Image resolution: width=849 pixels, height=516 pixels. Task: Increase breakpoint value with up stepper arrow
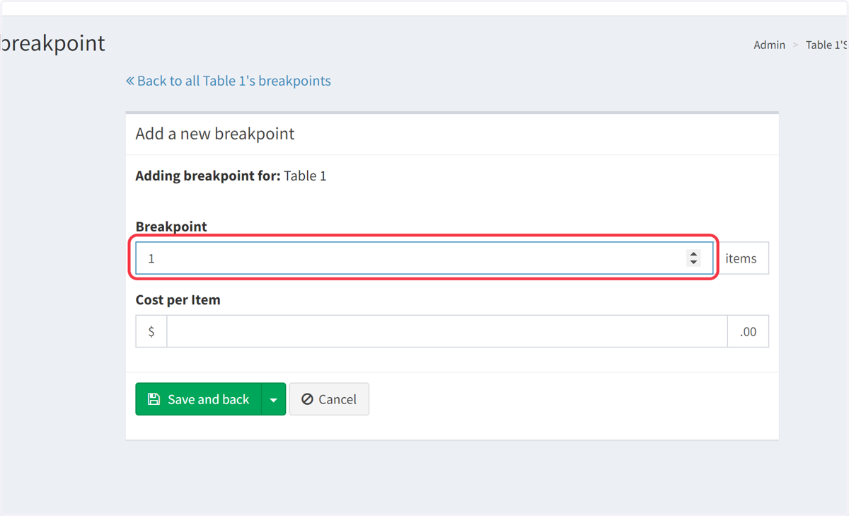[x=693, y=254]
